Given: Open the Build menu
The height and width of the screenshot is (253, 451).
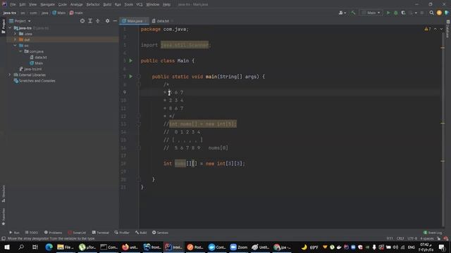Looking at the screenshot, I should tap(107, 4).
